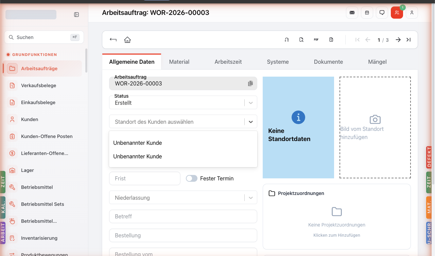Click the Suchen search field

(44, 37)
